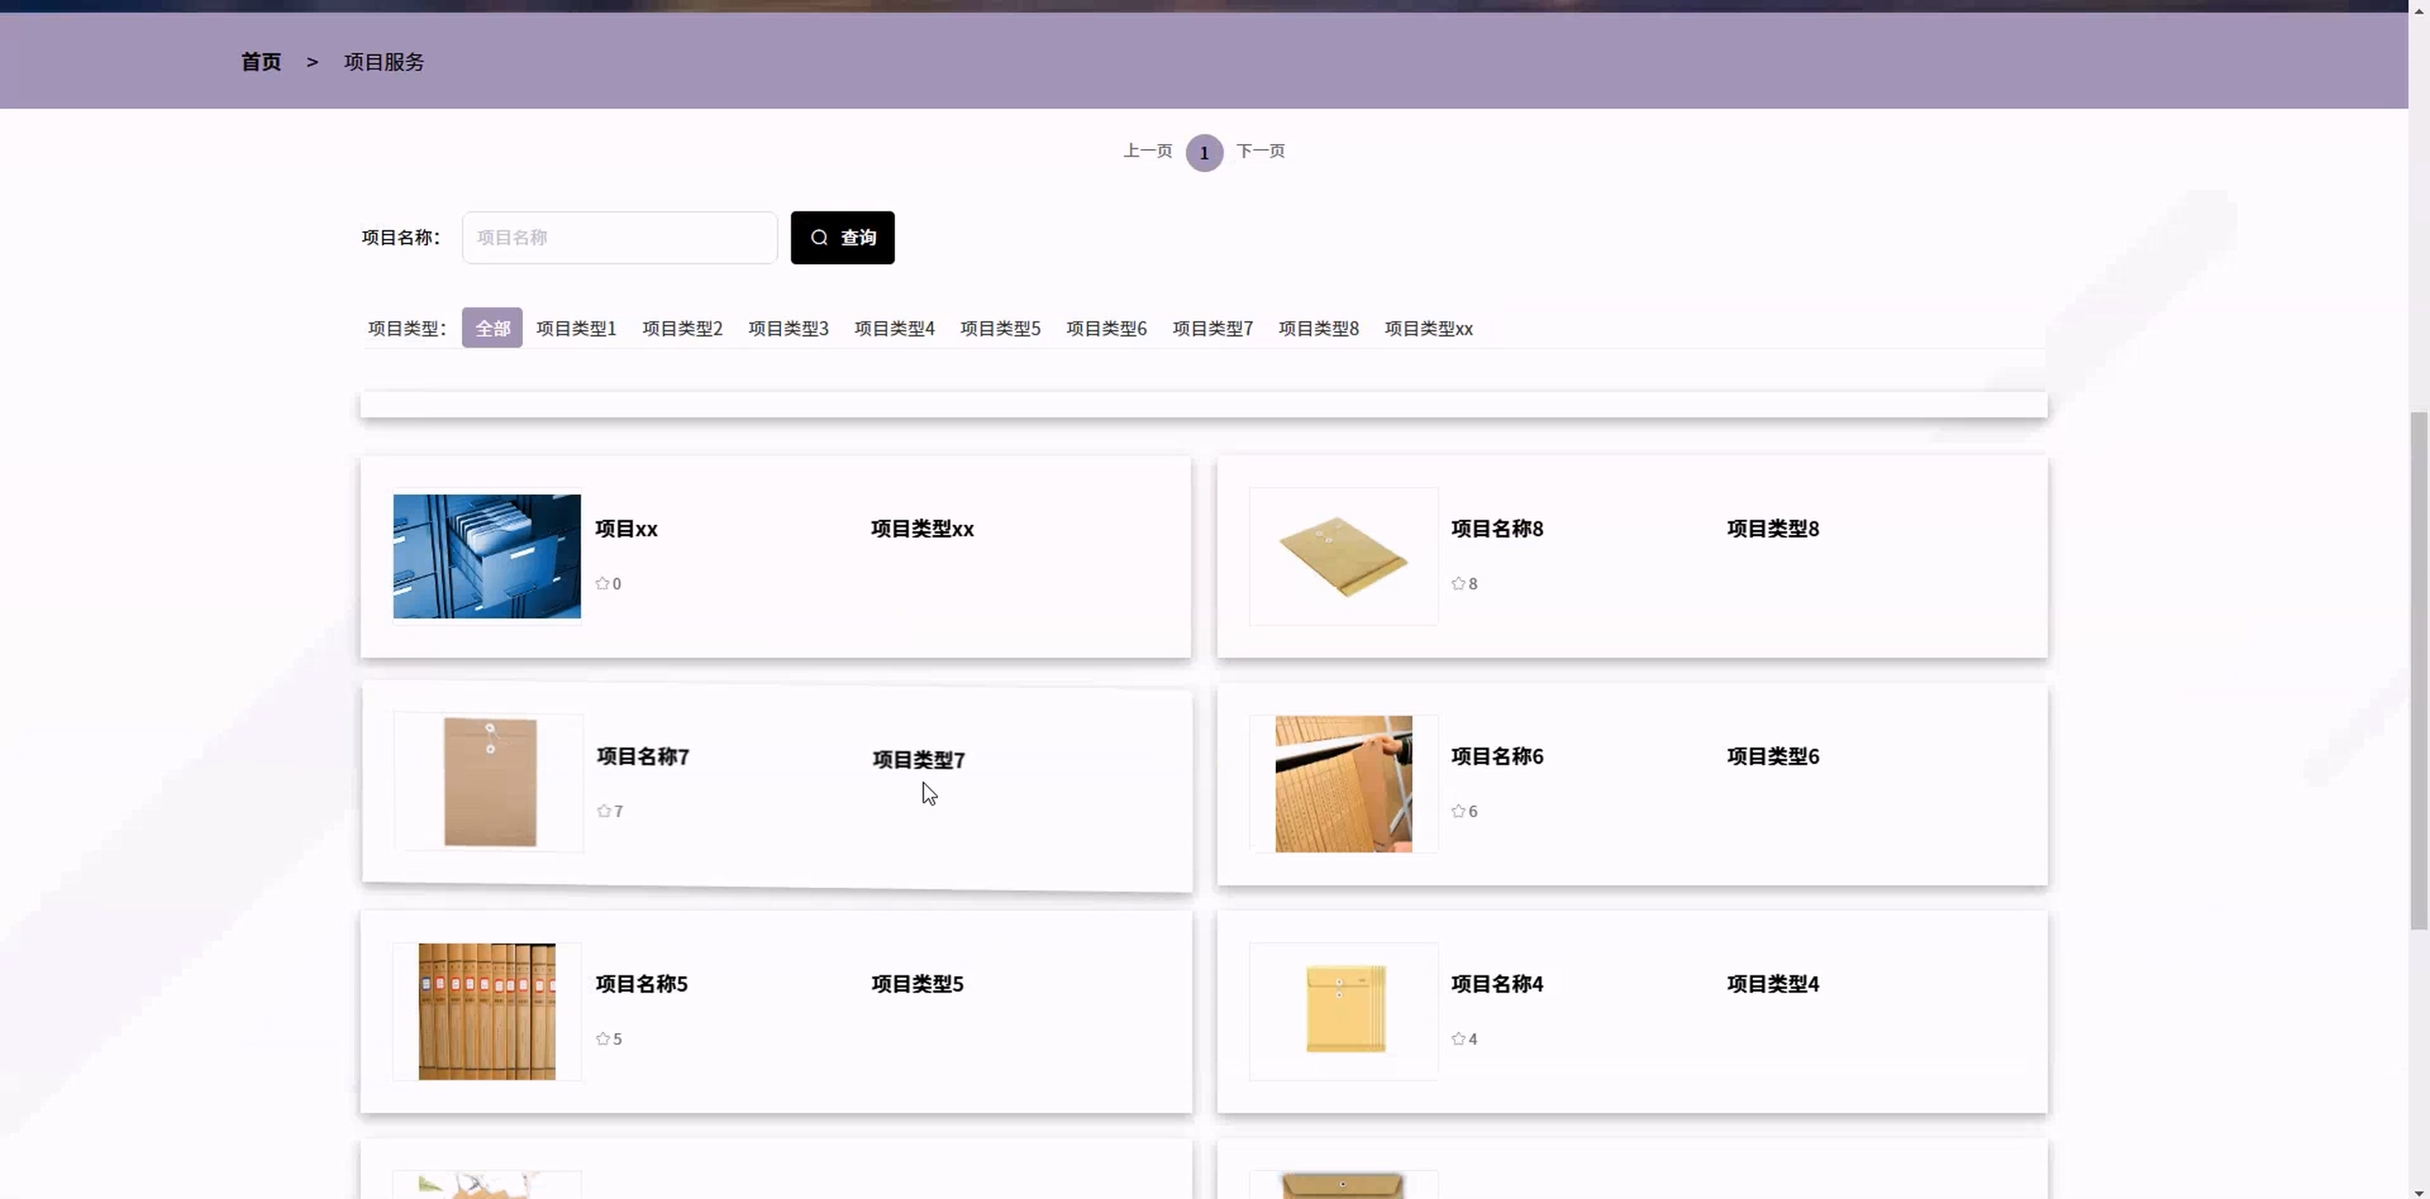Filter by 项目类型xx
2430x1199 pixels.
1428,328
